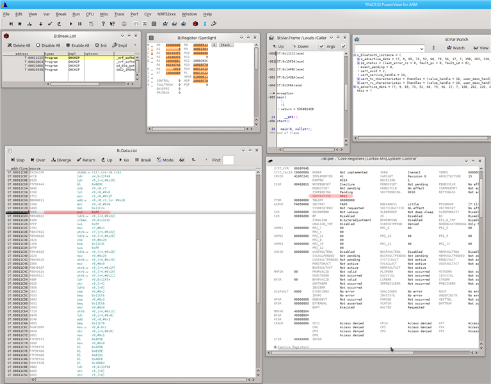Viewport: 491px width, 384px height.
Task: Expand the s_bluetooth_instance tree node
Action: point(355,55)
